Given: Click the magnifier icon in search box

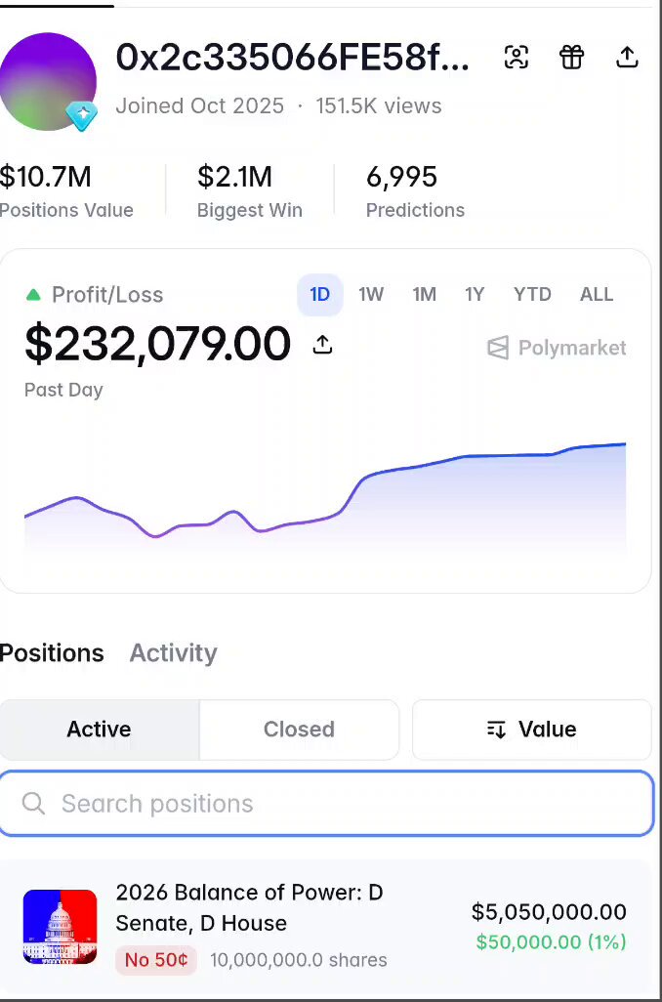Looking at the screenshot, I should click(33, 804).
